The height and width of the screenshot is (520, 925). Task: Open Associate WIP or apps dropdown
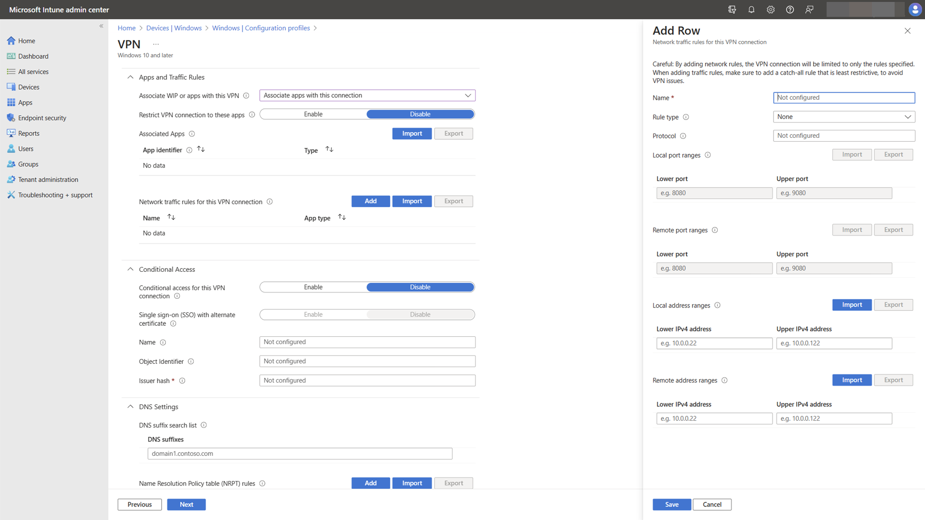click(x=367, y=95)
